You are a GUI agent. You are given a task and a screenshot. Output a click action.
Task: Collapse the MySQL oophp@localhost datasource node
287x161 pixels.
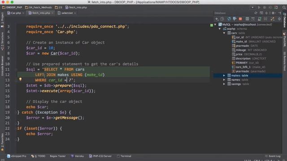click(x=215, y=25)
